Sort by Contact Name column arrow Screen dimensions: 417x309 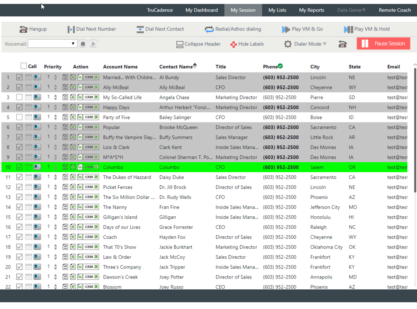195,65
